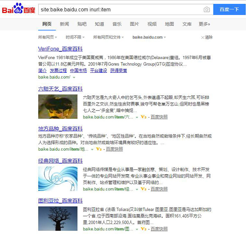The width and height of the screenshot is (246, 235).
Task: Jump to VeriFone 获得荣誉 section
Action: coord(118,71)
